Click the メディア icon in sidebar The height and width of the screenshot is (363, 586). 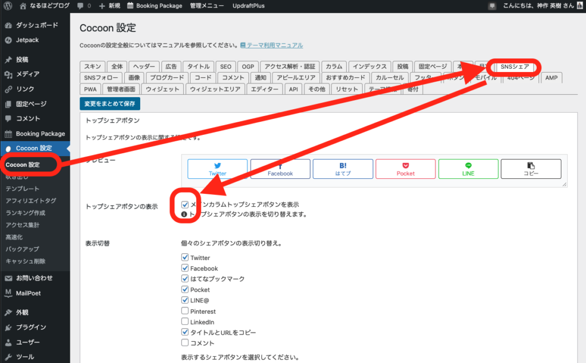click(x=8, y=74)
